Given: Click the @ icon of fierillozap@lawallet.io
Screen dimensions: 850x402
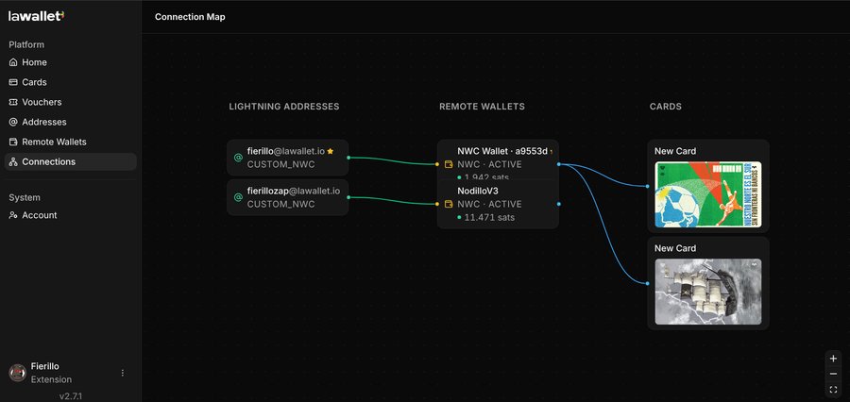Looking at the screenshot, I should coord(237,197).
